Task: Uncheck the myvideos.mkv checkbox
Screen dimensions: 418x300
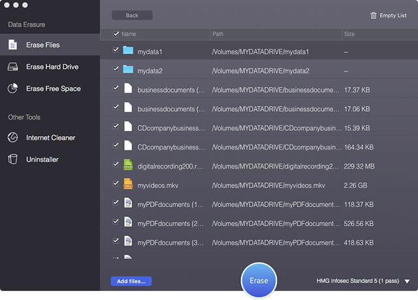Action: tap(116, 183)
